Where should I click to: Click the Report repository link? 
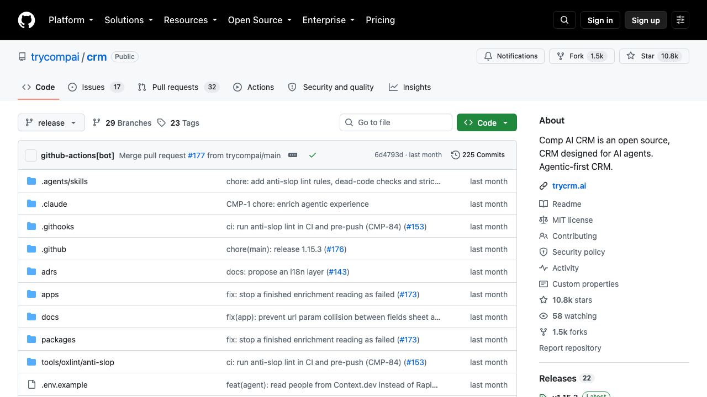570,348
